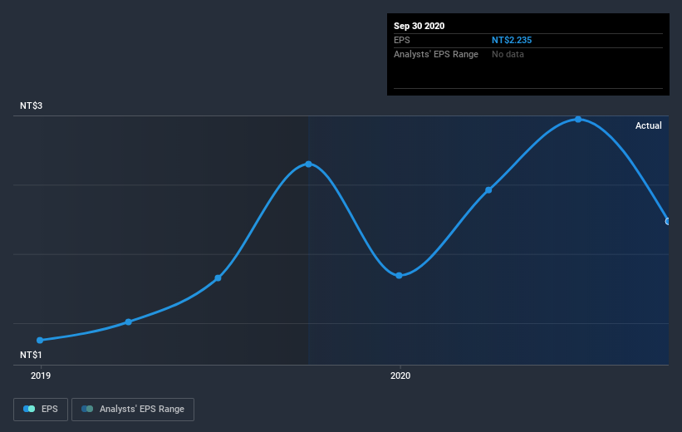Click the Sep 30 2020 tooltip date
682x432 pixels.
coord(419,26)
